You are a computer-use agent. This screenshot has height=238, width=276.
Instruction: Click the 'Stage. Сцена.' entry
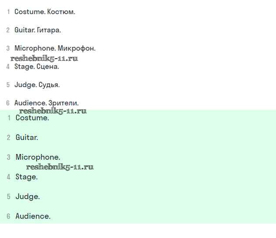coord(37,66)
